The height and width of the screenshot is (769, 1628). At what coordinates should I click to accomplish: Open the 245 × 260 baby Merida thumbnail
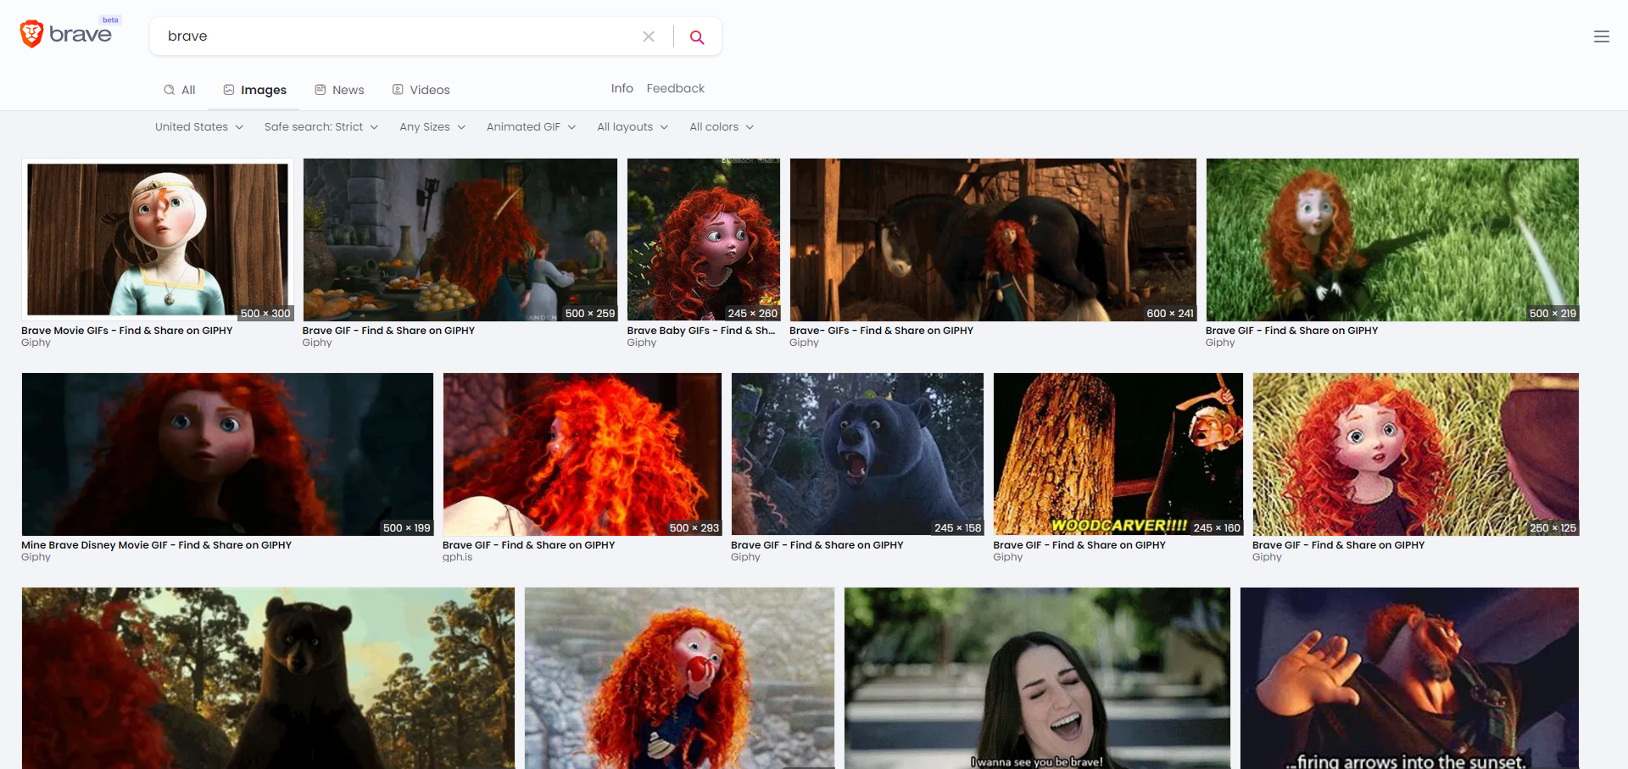click(704, 240)
